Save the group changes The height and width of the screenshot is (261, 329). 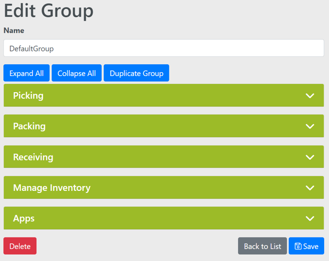pyautogui.click(x=306, y=246)
